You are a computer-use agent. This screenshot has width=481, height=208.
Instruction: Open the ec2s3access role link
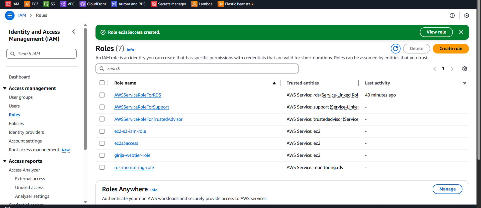tap(126, 143)
